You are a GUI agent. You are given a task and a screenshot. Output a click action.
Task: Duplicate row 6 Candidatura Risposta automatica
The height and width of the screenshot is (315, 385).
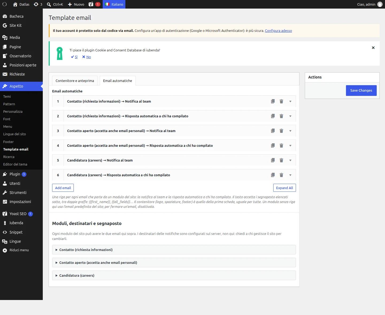tap(273, 175)
